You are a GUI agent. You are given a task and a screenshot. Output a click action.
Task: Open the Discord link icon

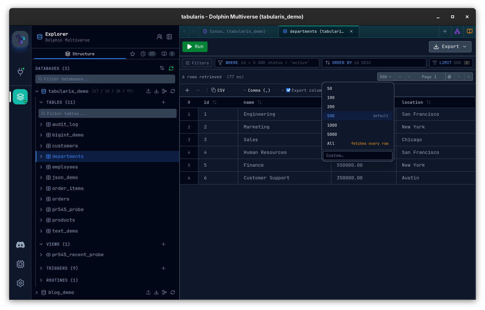coord(20,245)
